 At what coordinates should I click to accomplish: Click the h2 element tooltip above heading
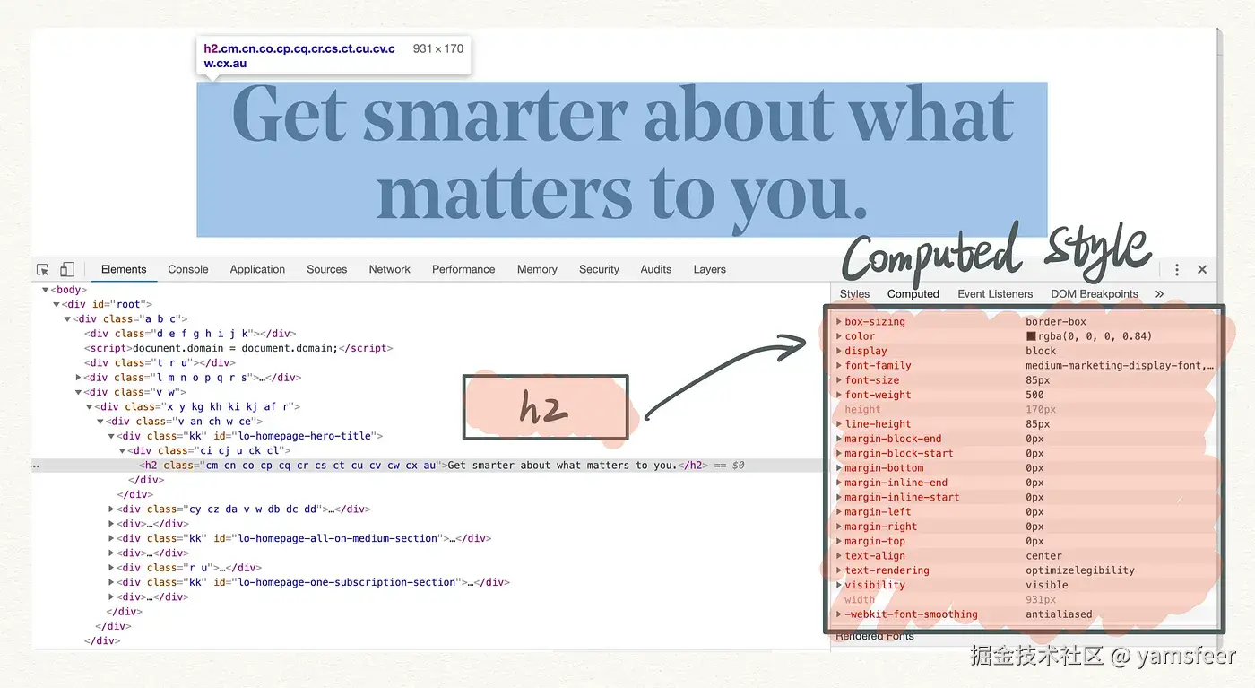click(333, 57)
